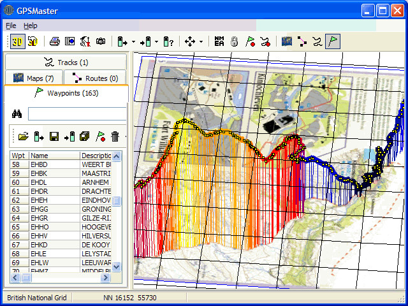Open the Help menu
The width and height of the screenshot is (408, 306).
31,25
